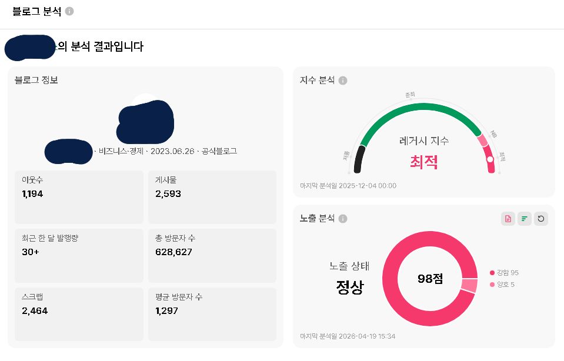
Task: Click info icon beside 블로그 분석 title
Action: (x=69, y=11)
